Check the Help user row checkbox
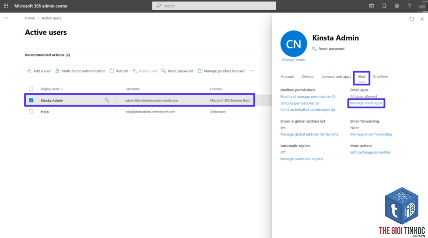 31,111
